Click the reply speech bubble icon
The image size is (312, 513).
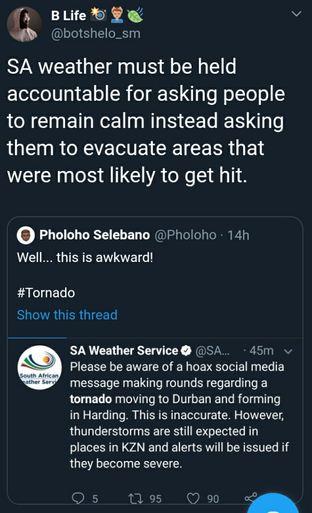78,498
